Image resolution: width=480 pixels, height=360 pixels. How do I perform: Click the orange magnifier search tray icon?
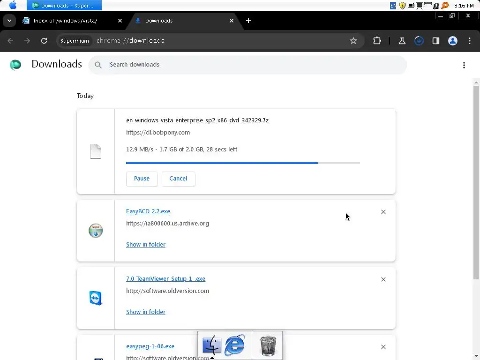tap(445, 5)
